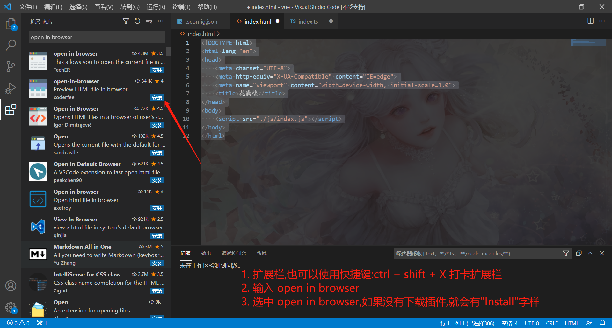Open the extensions panel More Actions menu
Viewport: 612px width, 328px height.
click(x=161, y=21)
